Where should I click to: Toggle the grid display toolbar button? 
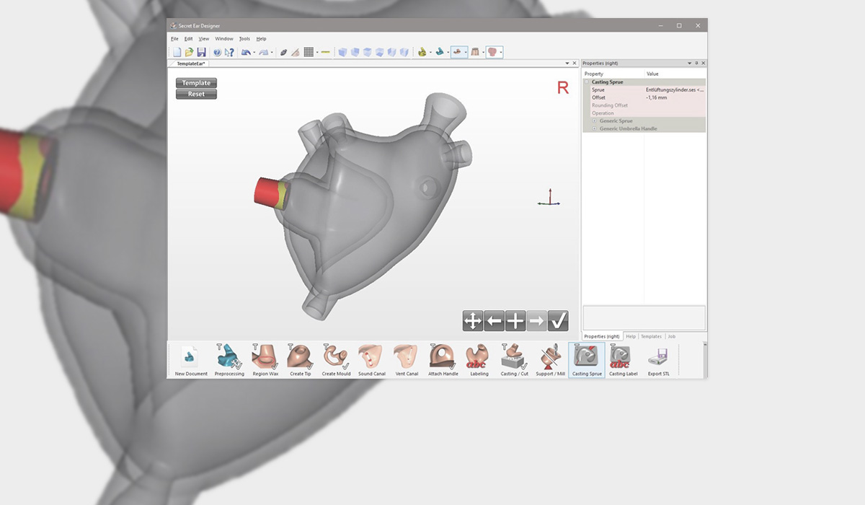[309, 52]
